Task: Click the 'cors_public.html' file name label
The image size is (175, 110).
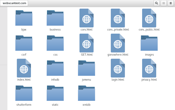Action: pos(149,30)
